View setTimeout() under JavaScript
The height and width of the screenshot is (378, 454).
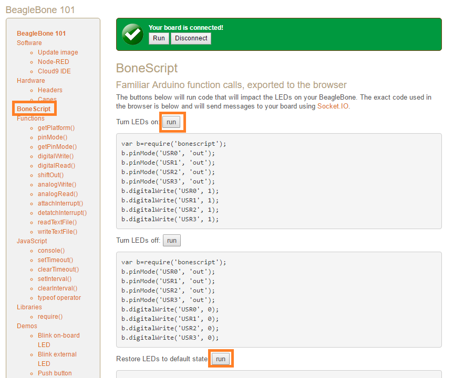[x=55, y=260]
